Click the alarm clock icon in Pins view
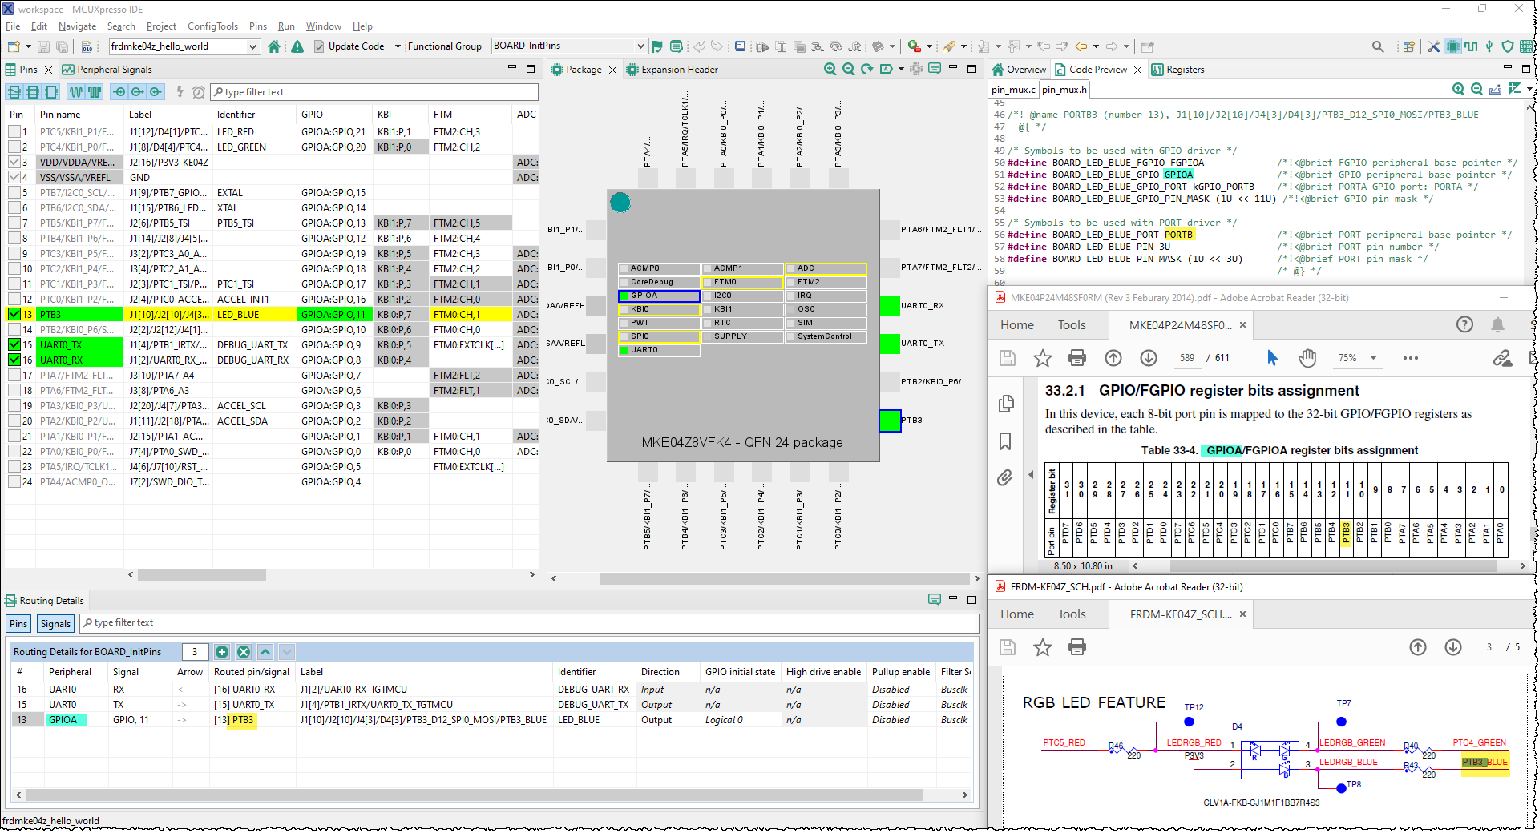The image size is (1539, 833). [199, 91]
